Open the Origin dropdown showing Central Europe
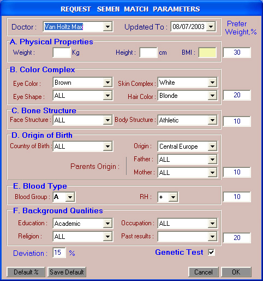The width and height of the screenshot is (263, 281). click(x=212, y=147)
